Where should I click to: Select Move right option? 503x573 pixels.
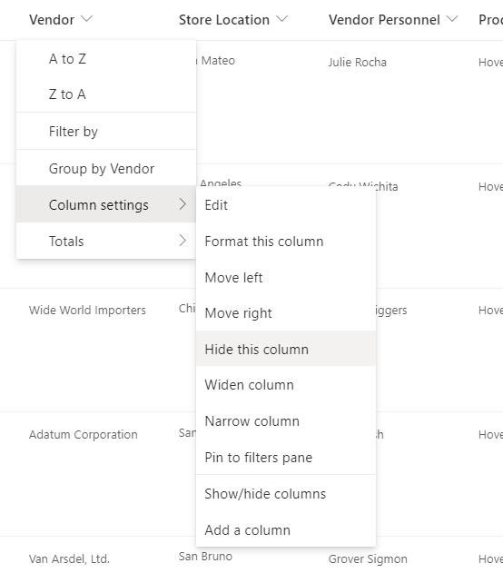tap(286, 313)
